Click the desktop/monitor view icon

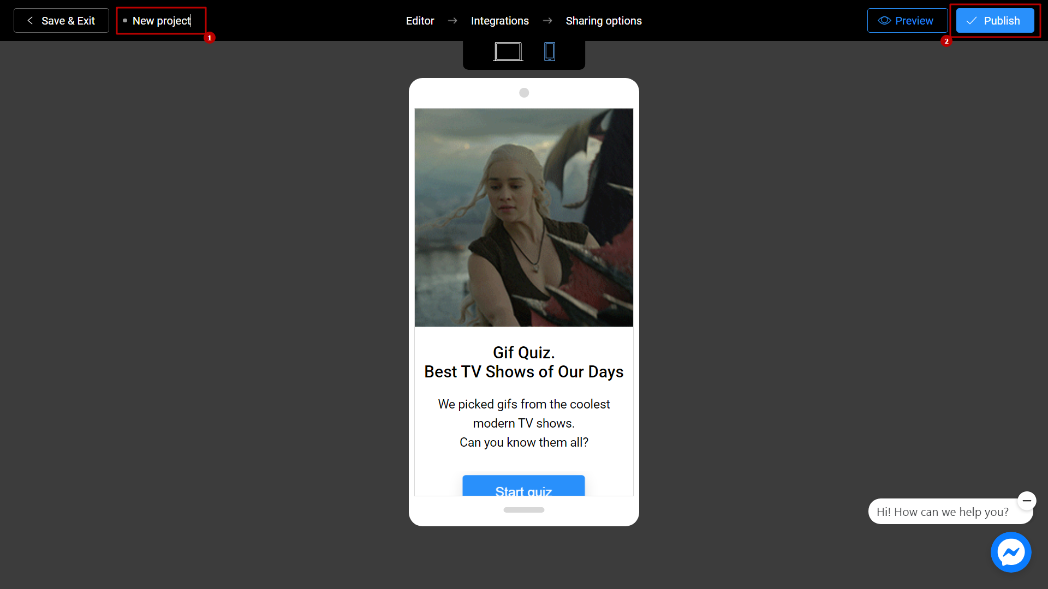point(508,52)
